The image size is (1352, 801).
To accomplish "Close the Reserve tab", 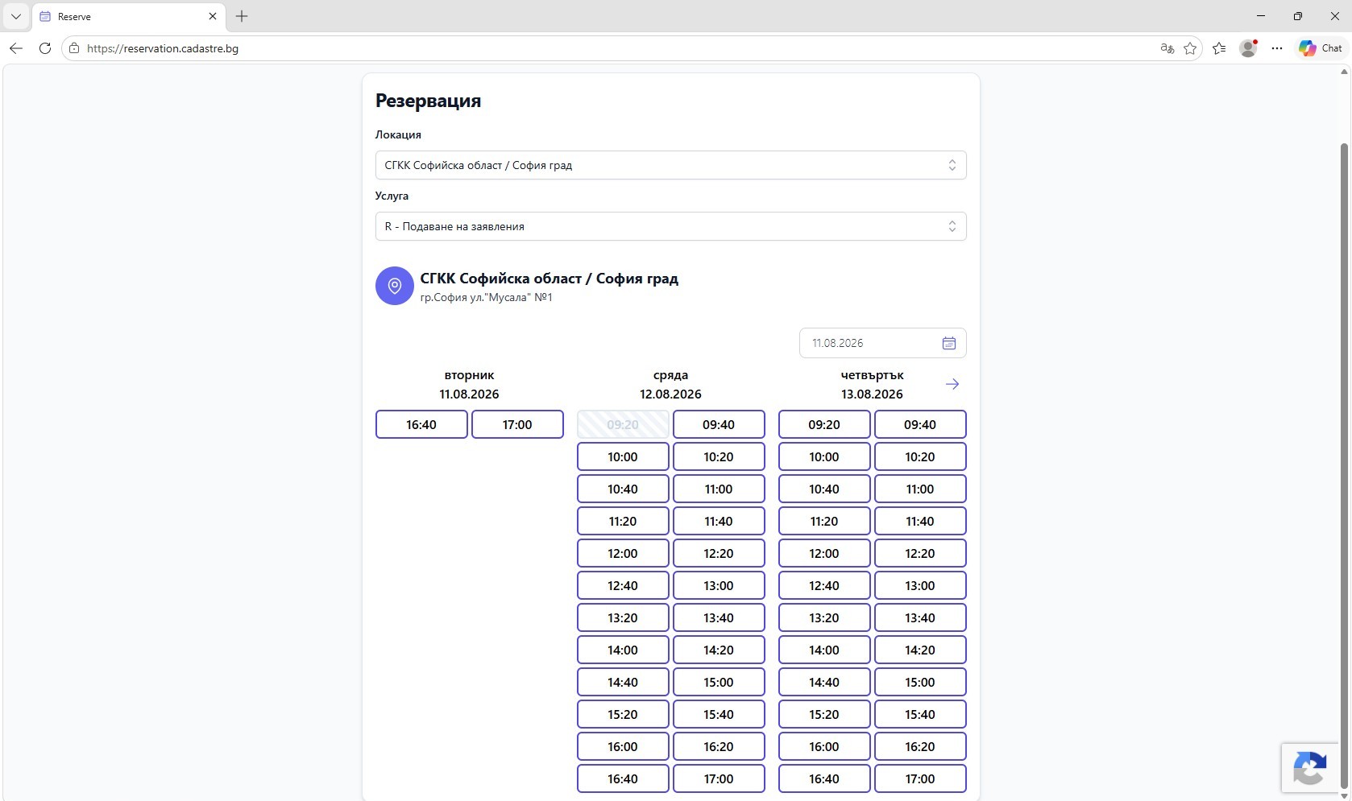I will pos(213,16).
